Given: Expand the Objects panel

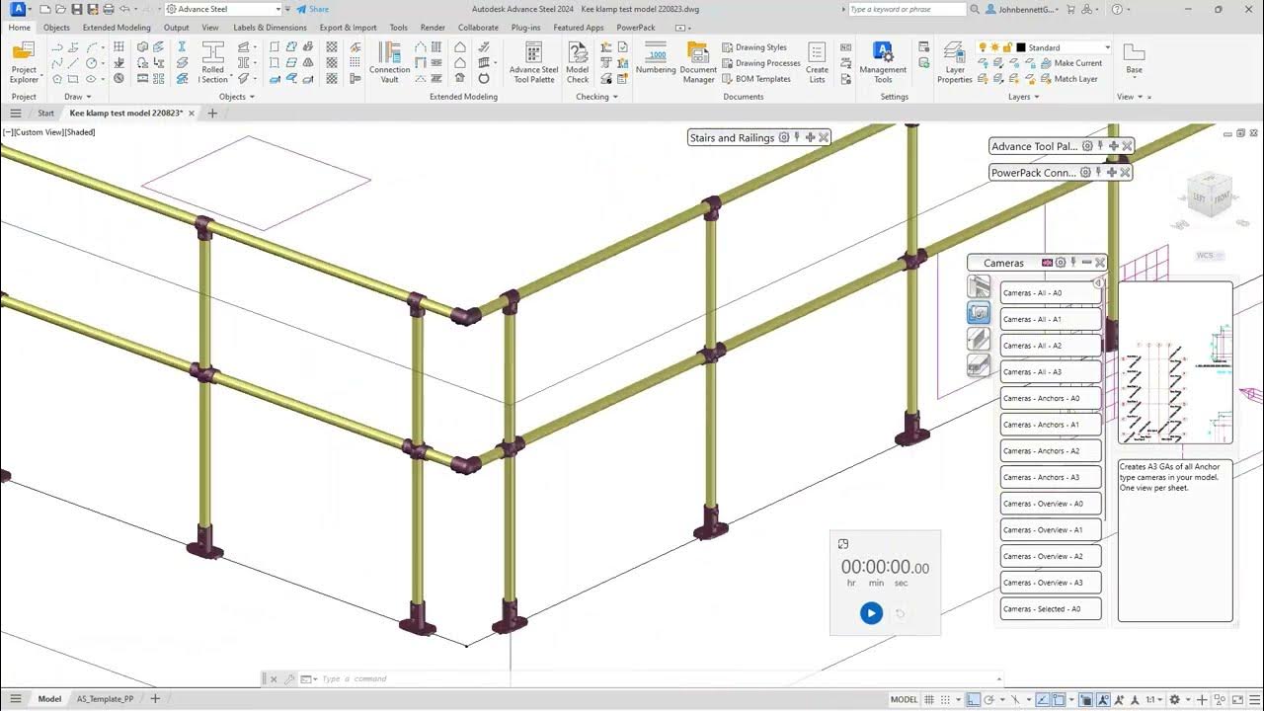Looking at the screenshot, I should [237, 97].
